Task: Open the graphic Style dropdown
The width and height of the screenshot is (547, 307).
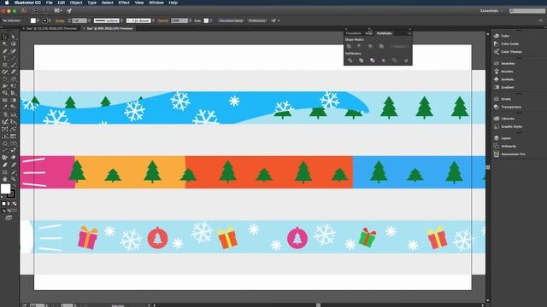Action: 211,20
